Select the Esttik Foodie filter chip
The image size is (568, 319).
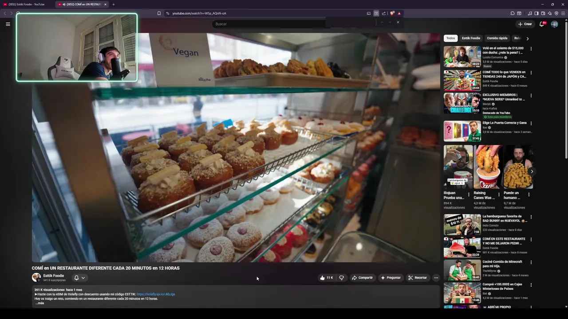(471, 38)
